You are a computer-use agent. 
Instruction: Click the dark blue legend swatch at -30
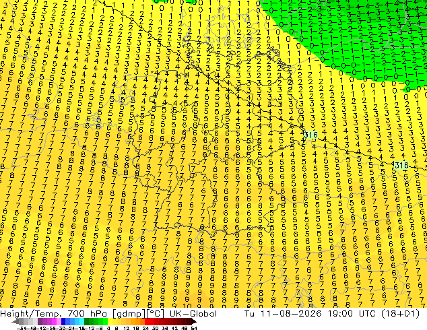coord(63,322)
